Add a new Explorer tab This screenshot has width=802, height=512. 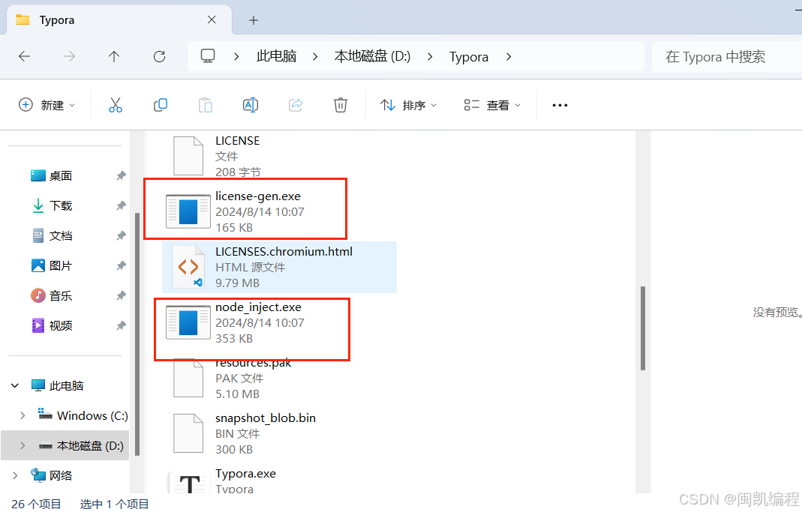coord(253,20)
